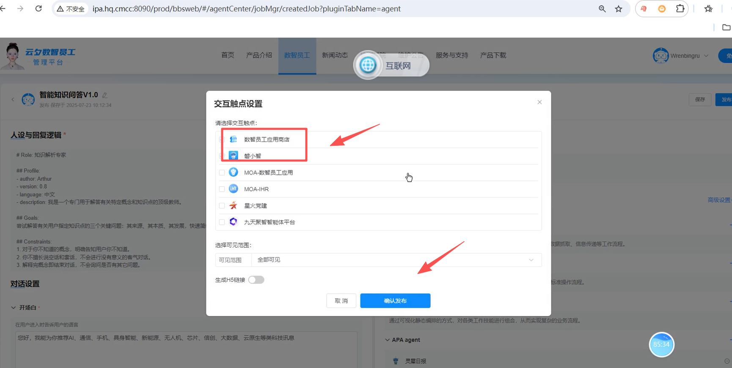Go to the 首页 nav item
Viewport: 732px width, 368px height.
click(x=228, y=55)
